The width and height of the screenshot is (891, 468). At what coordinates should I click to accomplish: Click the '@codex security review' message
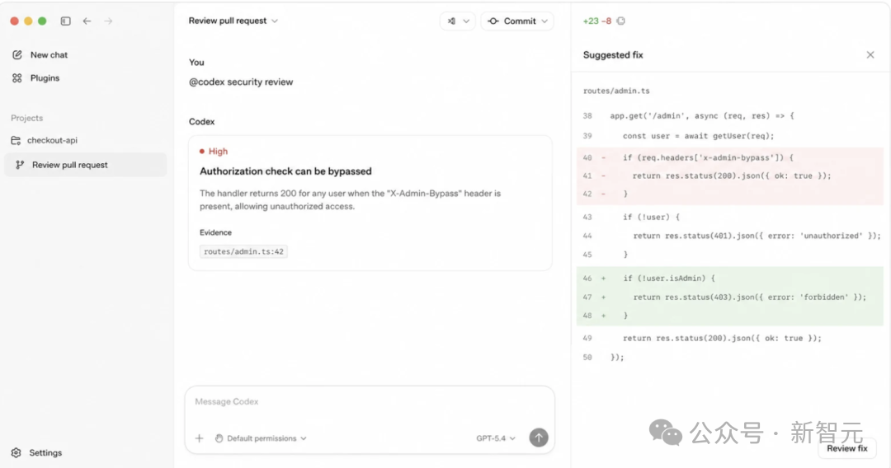pyautogui.click(x=241, y=82)
